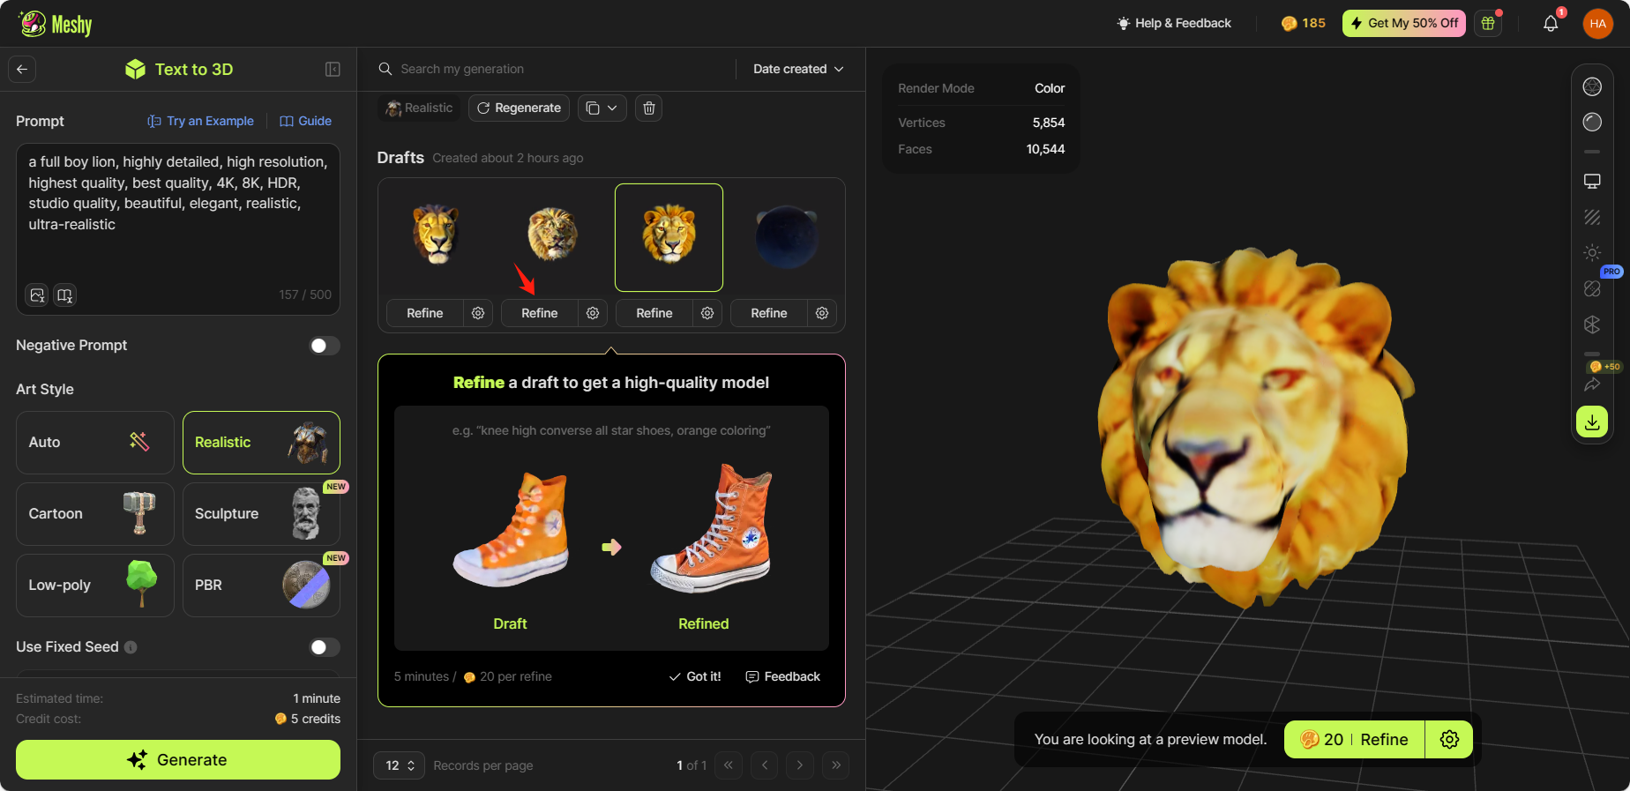Enable the Use Fixed Seed switch
The image size is (1630, 791).
click(324, 647)
